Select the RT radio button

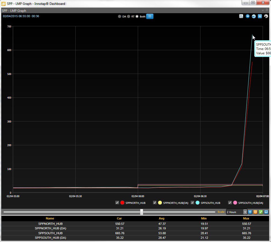pyautogui.click(x=128, y=17)
